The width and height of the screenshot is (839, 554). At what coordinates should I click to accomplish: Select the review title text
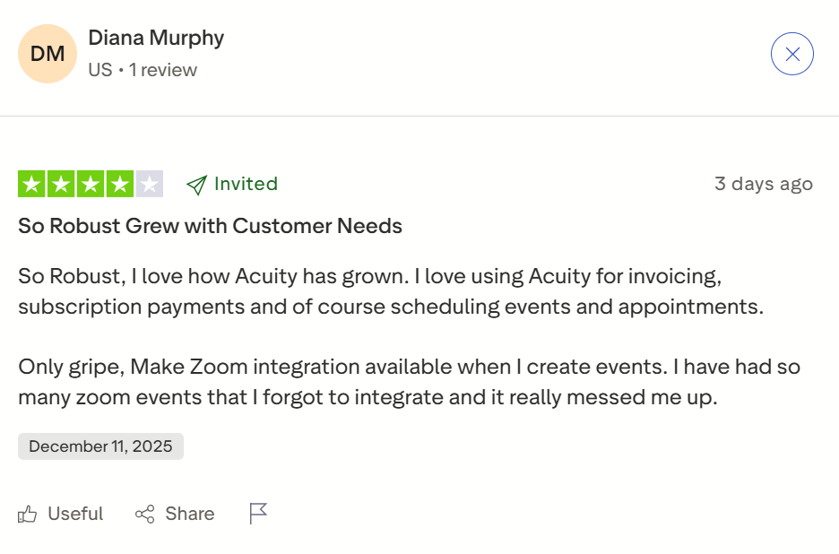click(x=208, y=226)
